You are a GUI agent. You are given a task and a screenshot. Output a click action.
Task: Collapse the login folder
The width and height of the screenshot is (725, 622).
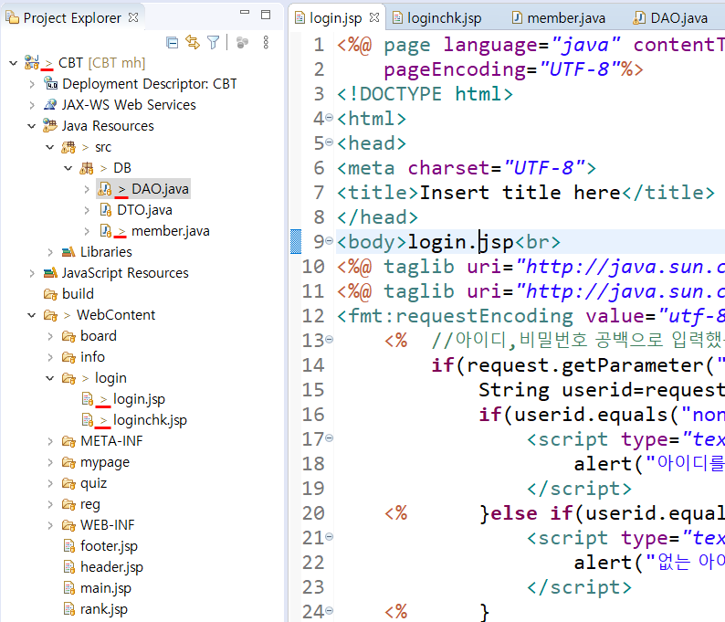pos(50,378)
